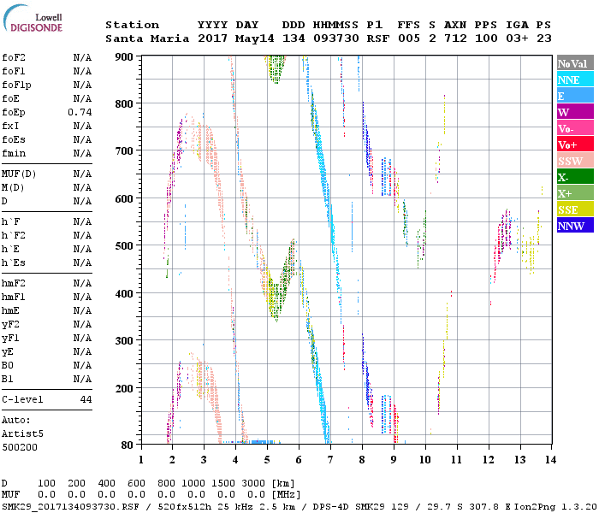Click the 7 MHz frequency axis label
Screen dimensions: 599x513
[330, 460]
